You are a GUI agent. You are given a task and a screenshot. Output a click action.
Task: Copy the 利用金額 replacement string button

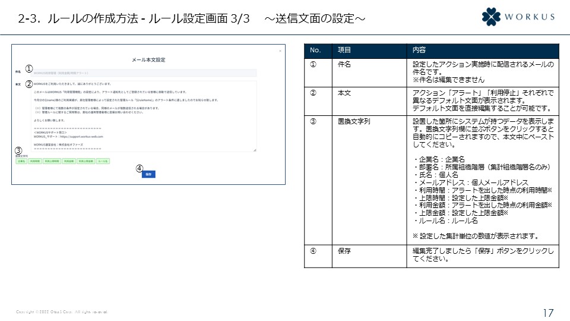pos(69,161)
